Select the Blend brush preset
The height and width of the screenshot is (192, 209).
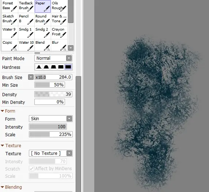tap(43, 45)
